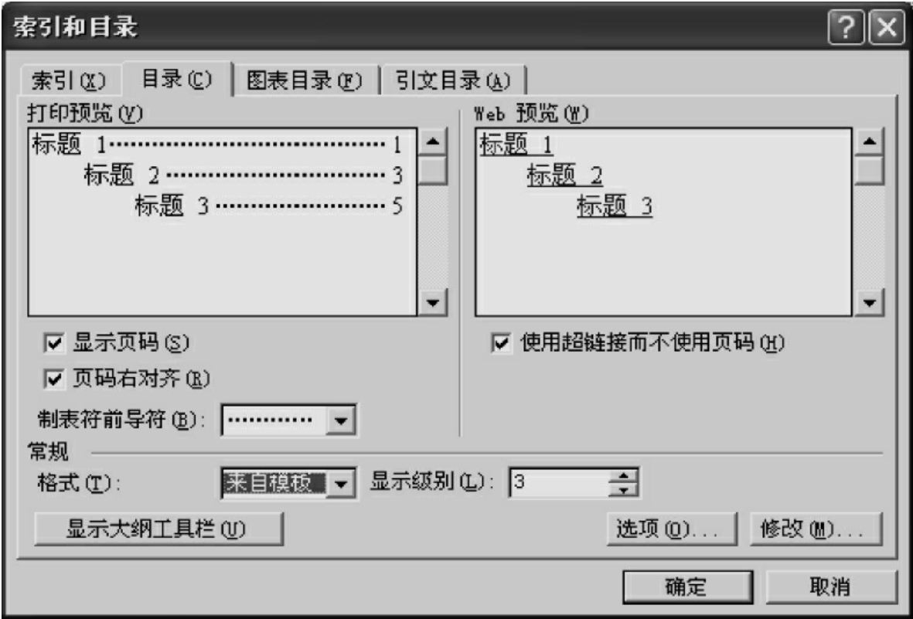Select the 引文目录 tab
This screenshot has height=619, width=913.
click(x=453, y=80)
